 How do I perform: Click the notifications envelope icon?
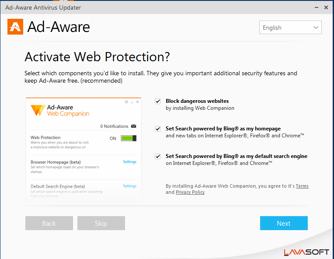click(133, 126)
